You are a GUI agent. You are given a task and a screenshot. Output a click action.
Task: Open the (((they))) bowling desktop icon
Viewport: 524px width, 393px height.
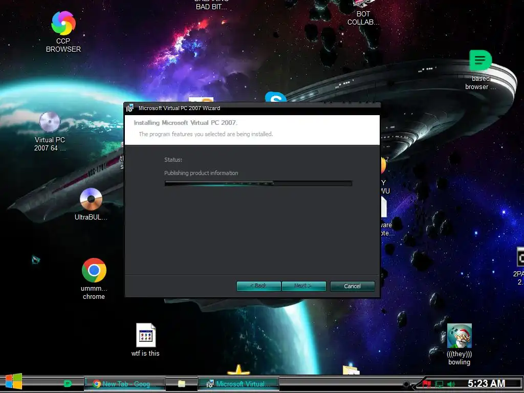tap(459, 344)
